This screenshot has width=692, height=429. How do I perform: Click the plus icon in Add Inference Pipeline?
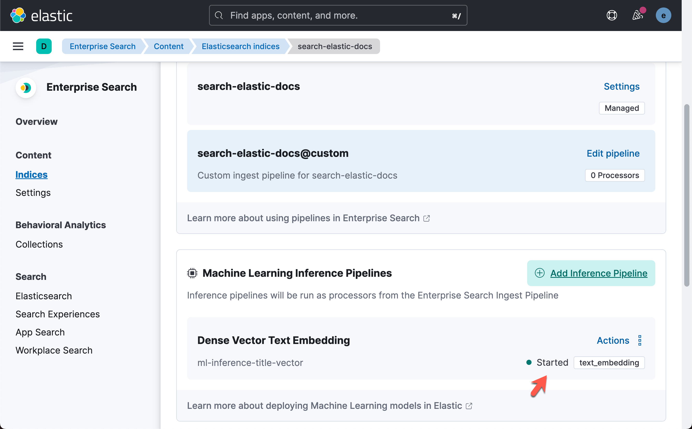tap(540, 273)
